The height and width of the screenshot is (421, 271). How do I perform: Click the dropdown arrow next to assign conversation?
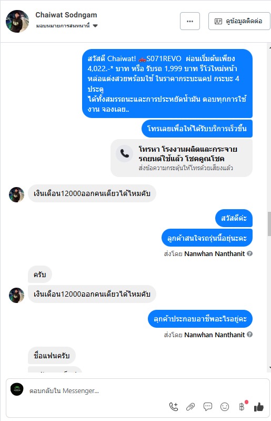pyautogui.click(x=95, y=26)
